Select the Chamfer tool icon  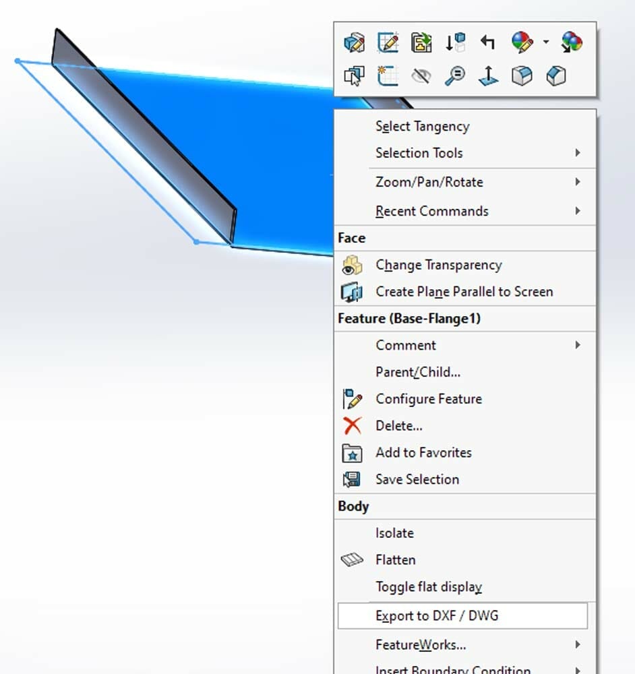(555, 75)
